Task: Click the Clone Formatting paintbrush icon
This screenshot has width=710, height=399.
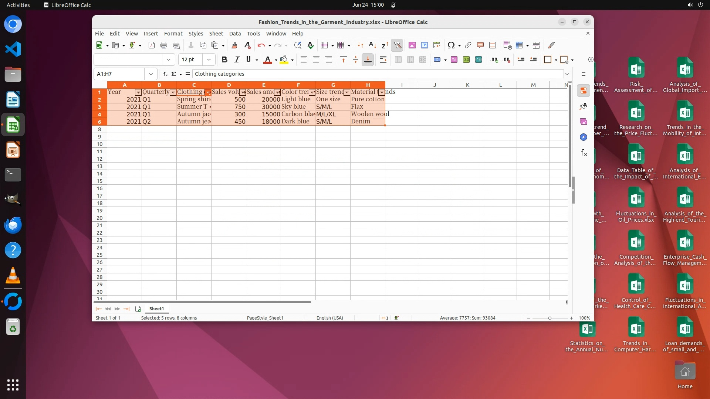Action: (x=234, y=45)
